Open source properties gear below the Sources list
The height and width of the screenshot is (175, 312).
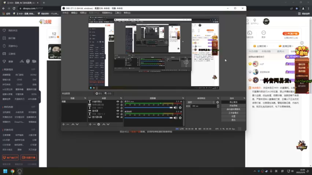pos(99,124)
